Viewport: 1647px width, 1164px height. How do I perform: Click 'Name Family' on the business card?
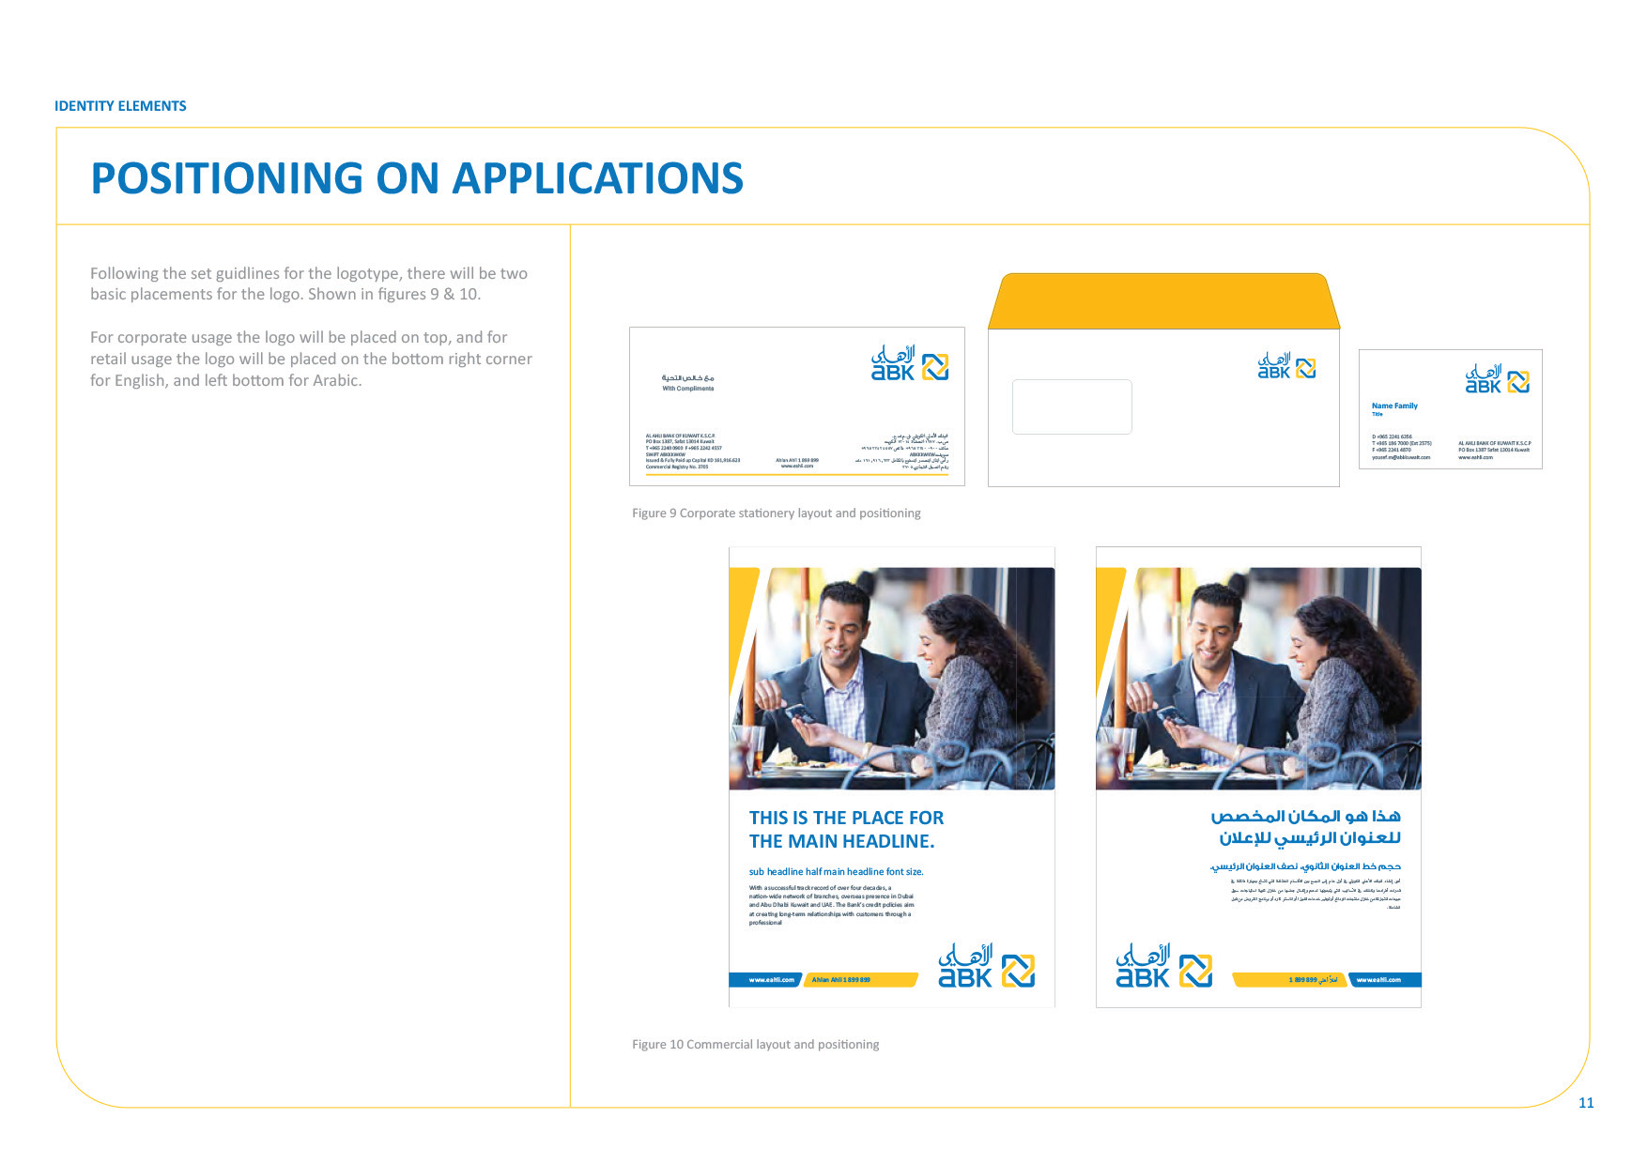pos(1394,406)
